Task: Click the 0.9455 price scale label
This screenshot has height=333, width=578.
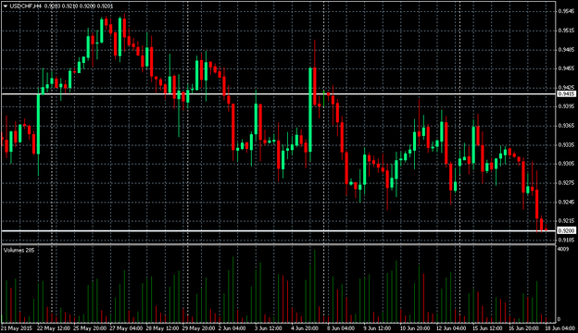Action: [x=566, y=68]
